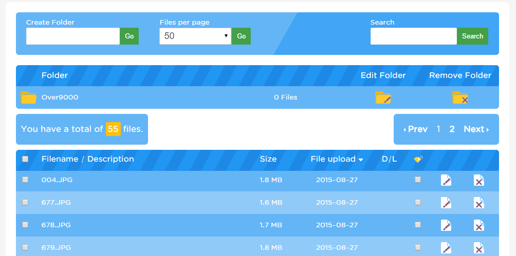
Task: Toggle premium checkbox for 678.JPG
Action: coord(418,225)
